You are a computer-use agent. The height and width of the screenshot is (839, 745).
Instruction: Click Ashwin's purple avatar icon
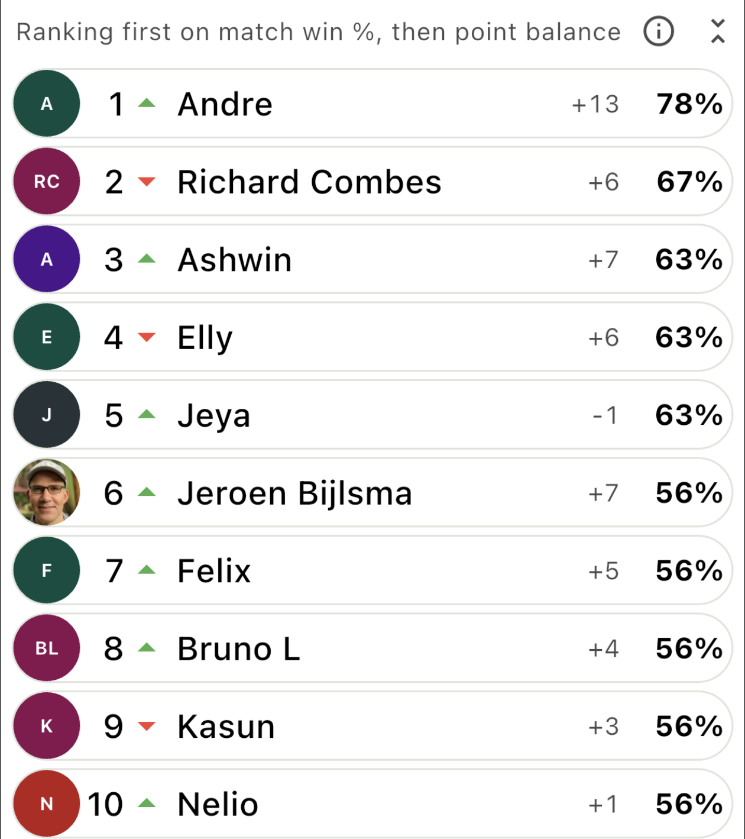46,259
